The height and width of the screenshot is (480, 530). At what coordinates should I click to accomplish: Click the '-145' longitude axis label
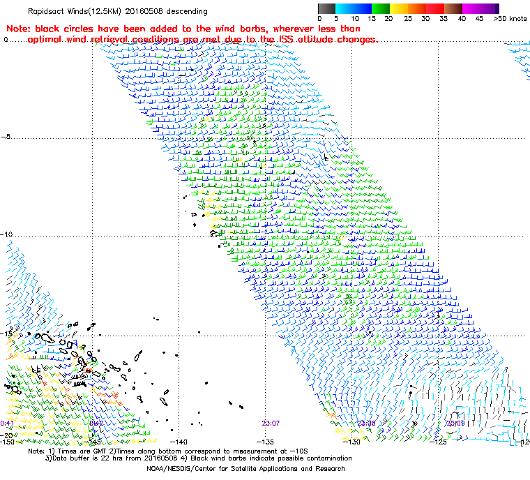point(92,442)
